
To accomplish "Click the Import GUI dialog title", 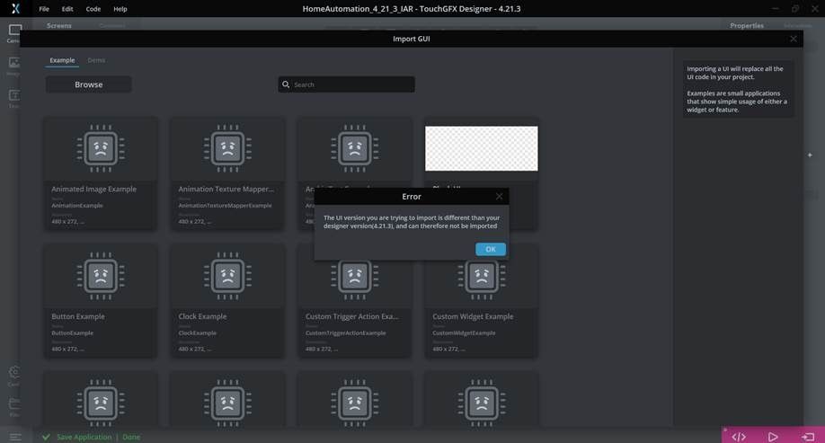I will pos(412,39).
